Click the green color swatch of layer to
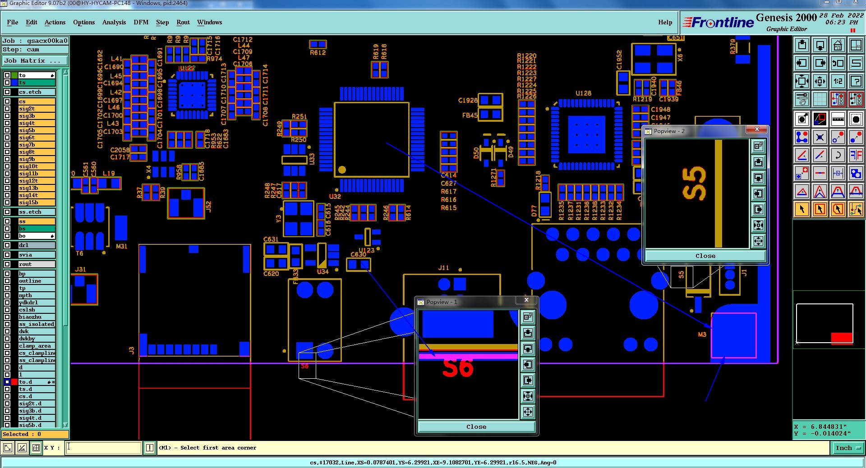This screenshot has height=468, width=866. [x=14, y=75]
